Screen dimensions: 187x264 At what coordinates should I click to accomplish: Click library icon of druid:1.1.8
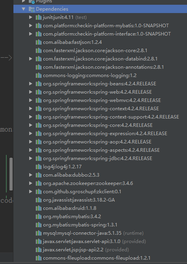click(39, 208)
